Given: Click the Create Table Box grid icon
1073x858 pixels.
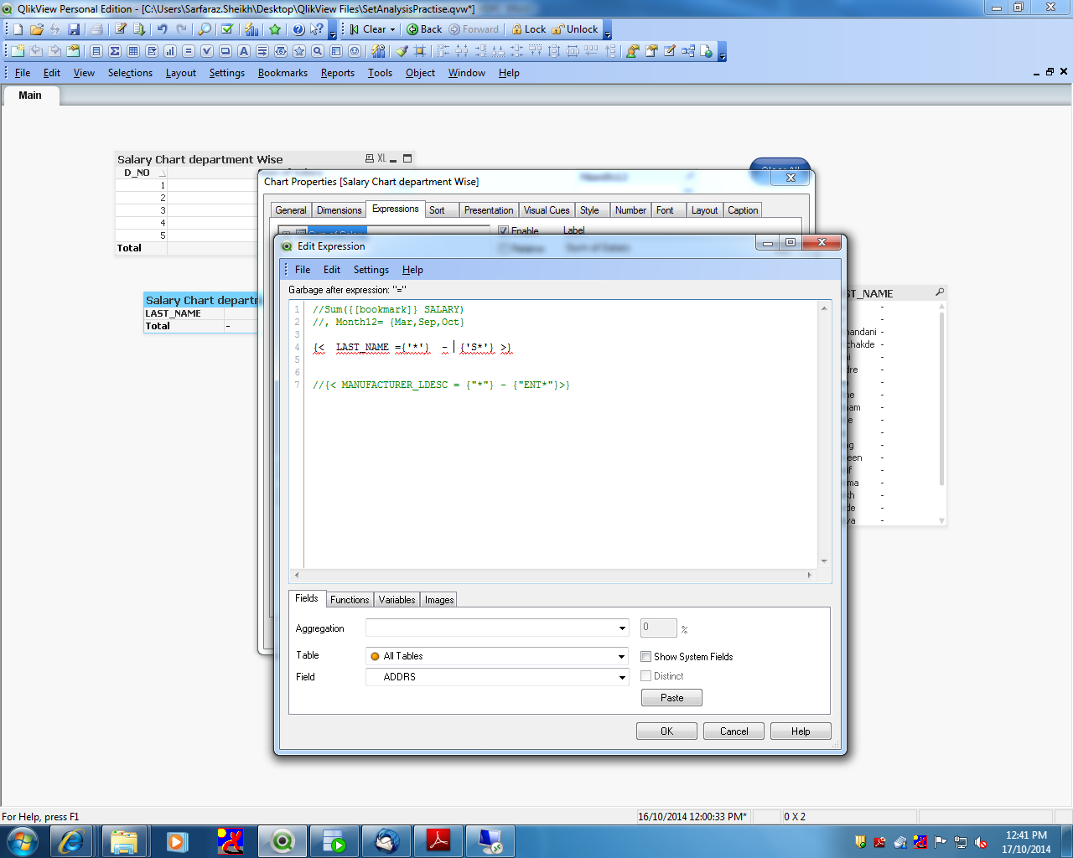Looking at the screenshot, I should tap(133, 51).
